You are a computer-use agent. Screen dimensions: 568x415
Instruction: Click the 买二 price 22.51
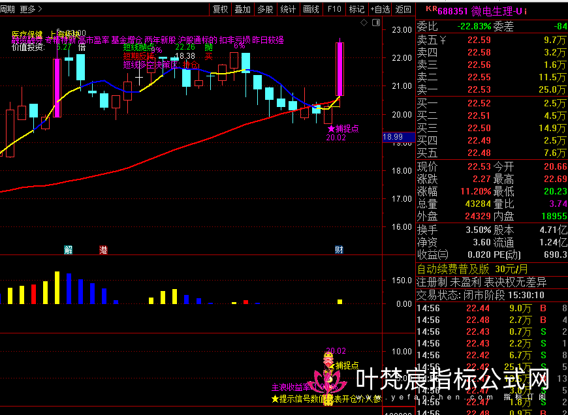[479, 115]
